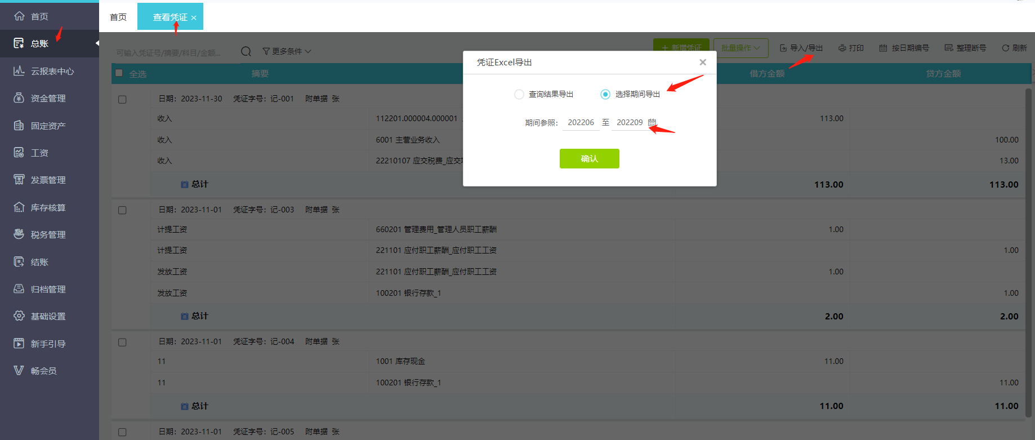
Task: Click the 打印 printer icon
Action: (842, 48)
